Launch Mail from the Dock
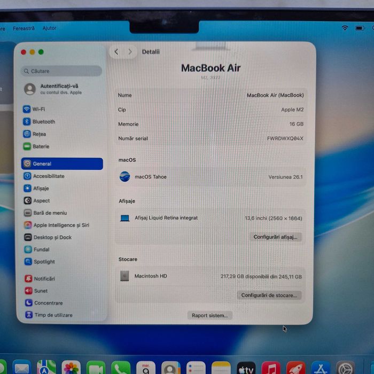The width and height of the screenshot is (374, 374). (22, 368)
